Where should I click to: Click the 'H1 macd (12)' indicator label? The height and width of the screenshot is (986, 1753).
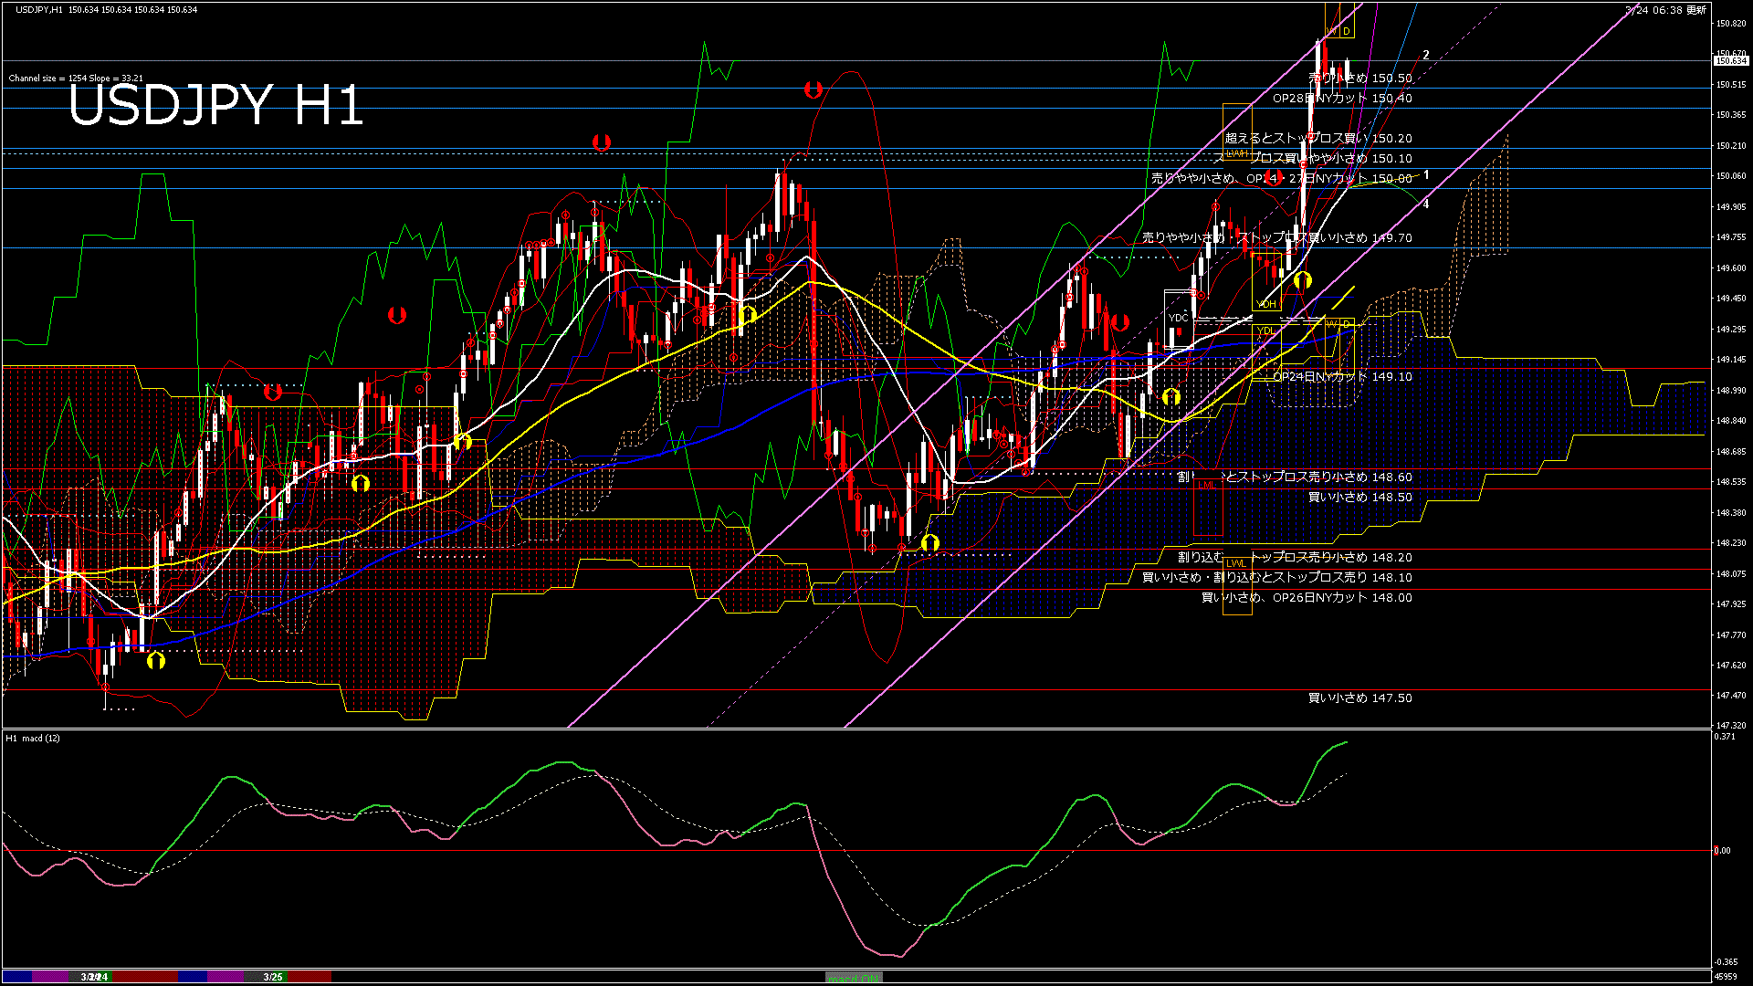coord(33,738)
